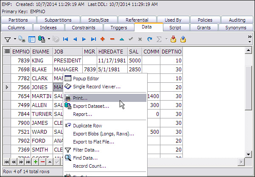This screenshot has width=255, height=177.
Task: Open the filter icon dropdown arrow
Action: pyautogui.click(x=15, y=39)
